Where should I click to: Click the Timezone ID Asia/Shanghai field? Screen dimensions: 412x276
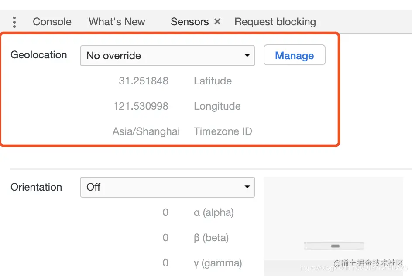tap(146, 131)
